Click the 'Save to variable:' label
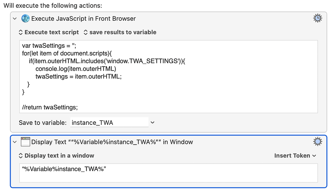Screen dimensions: 330x191 pos(43,123)
